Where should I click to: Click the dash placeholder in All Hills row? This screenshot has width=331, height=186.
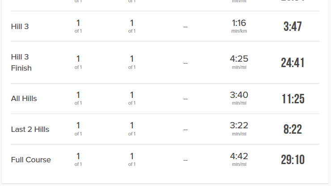pyautogui.click(x=185, y=99)
